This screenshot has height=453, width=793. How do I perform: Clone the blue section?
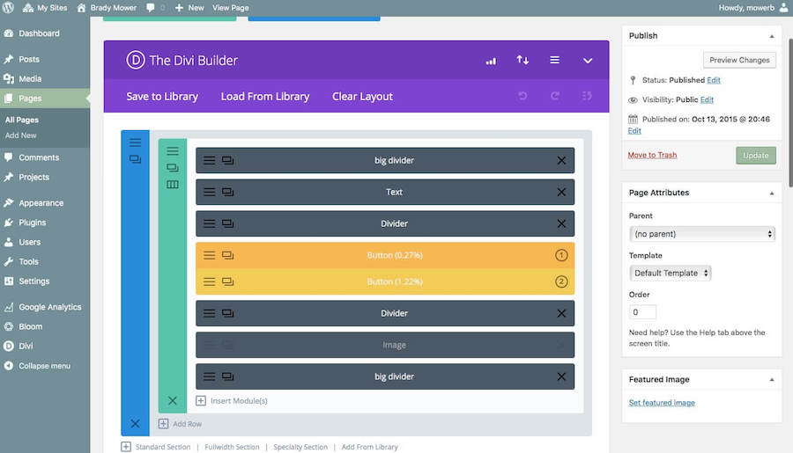coord(135,159)
